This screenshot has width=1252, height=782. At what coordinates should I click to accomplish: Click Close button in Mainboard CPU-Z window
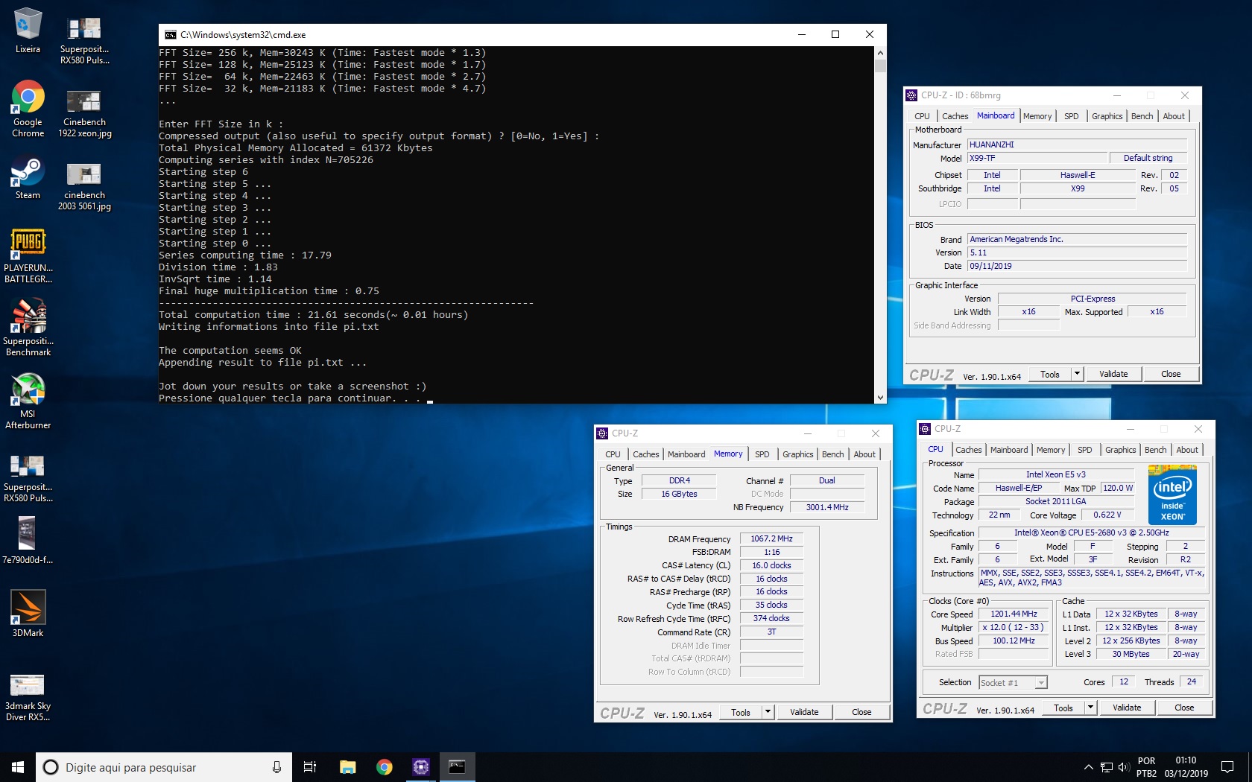[1171, 374]
